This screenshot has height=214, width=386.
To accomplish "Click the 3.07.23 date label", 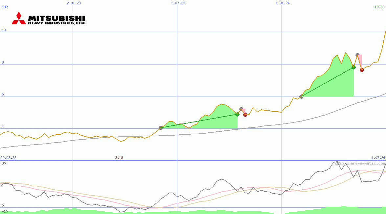I will coord(178,3).
